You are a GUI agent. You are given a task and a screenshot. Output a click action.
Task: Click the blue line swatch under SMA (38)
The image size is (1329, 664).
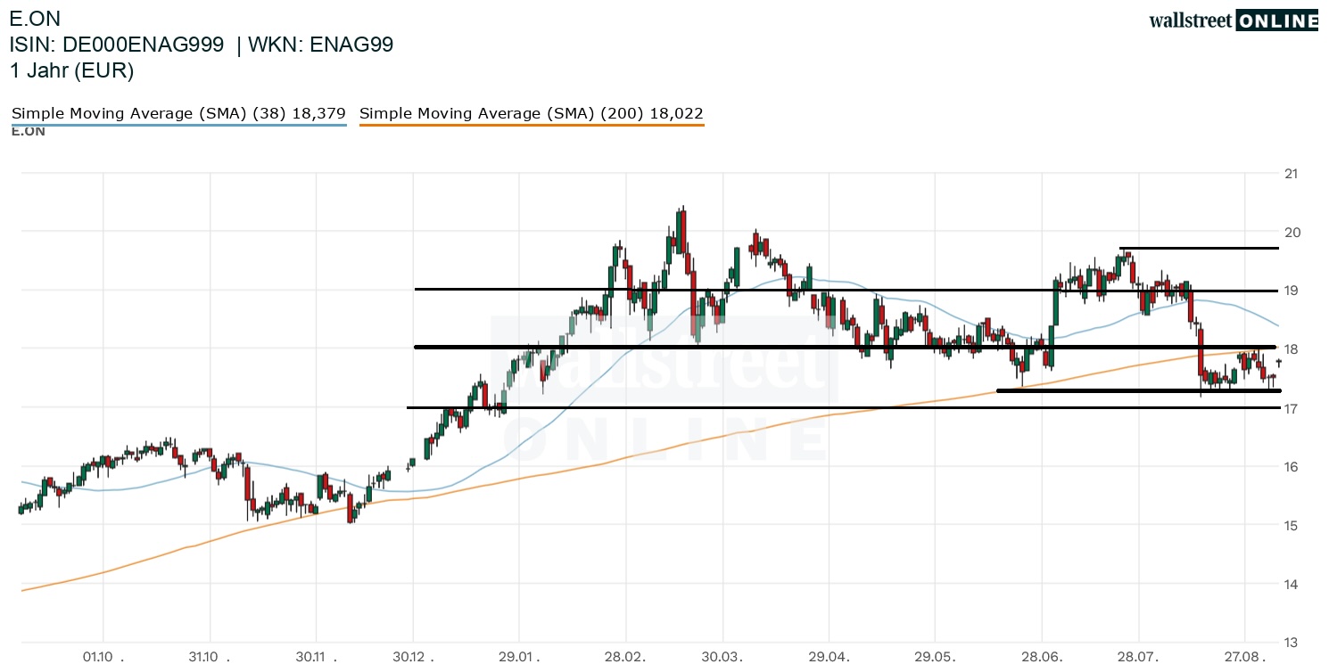pos(178,125)
